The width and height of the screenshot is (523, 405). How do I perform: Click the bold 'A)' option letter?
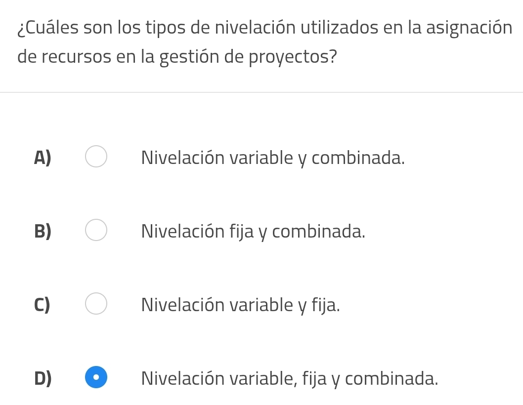pyautogui.click(x=43, y=158)
